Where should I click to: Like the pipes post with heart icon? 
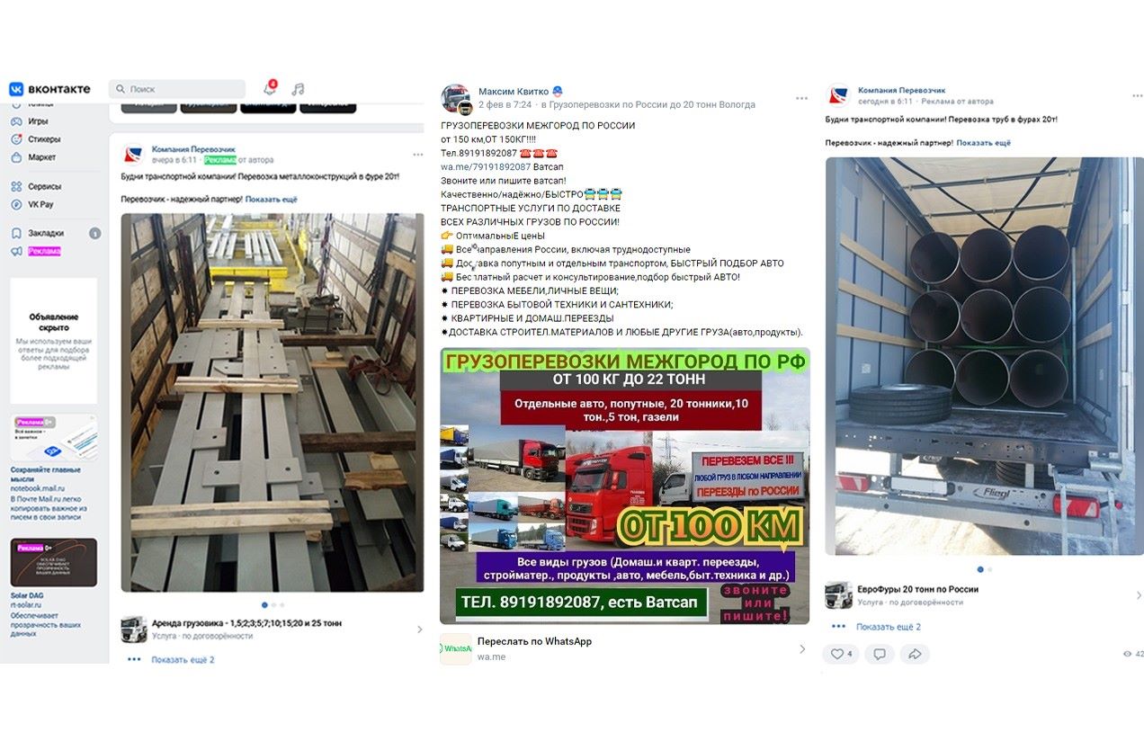841,654
